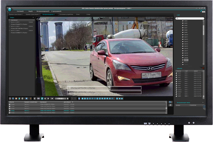Image resolution: width=213 pixels, height=142 pixels.
Task: Select CAM10 in the camera tree
Action: (186, 35)
